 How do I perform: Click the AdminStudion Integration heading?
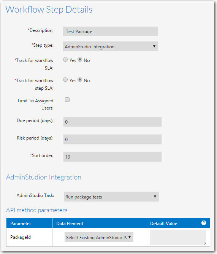44,177
